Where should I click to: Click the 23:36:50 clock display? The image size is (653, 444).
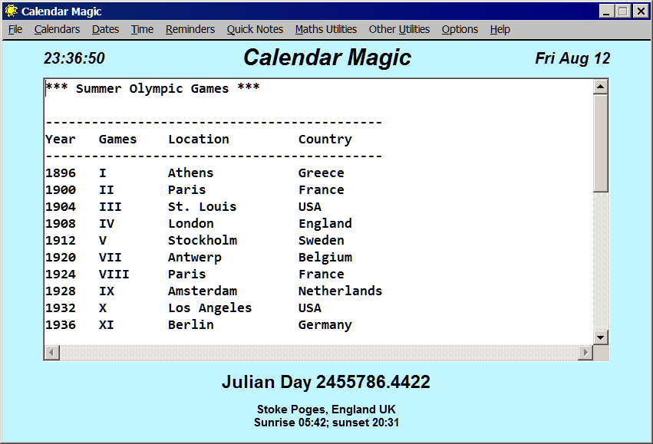pyautogui.click(x=74, y=59)
